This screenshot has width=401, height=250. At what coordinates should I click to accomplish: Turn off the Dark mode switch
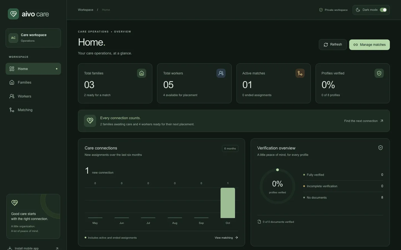tap(383, 10)
